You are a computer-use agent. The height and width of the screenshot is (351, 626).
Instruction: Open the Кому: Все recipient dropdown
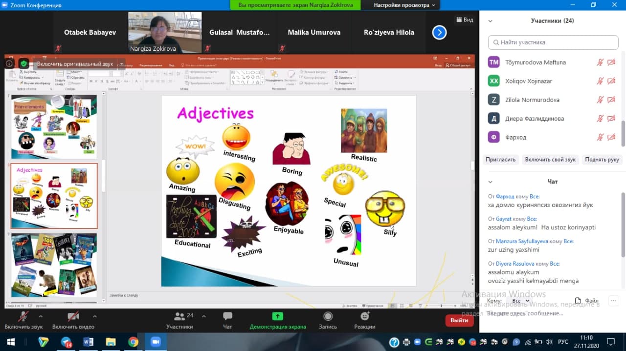point(520,301)
